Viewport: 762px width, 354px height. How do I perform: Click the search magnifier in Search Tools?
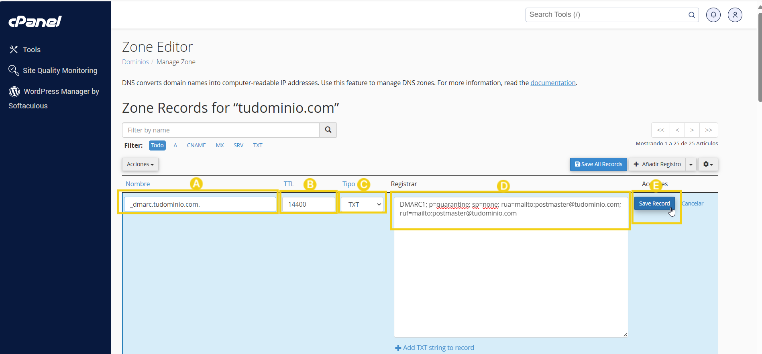[692, 15]
